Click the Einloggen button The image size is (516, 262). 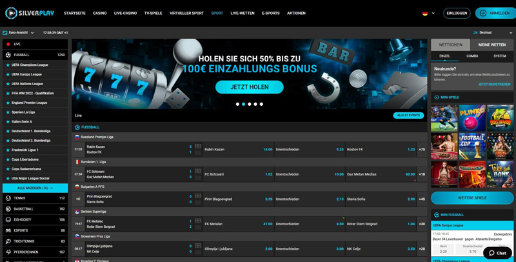(x=457, y=13)
